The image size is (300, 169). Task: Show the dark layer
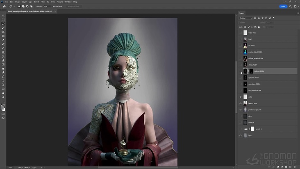tap(241, 116)
